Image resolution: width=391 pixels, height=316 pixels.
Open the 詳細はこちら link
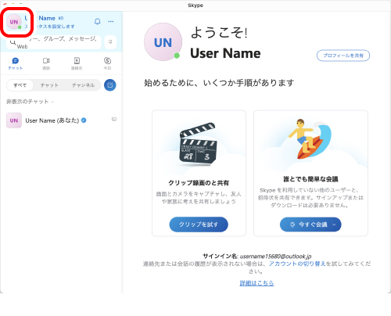point(256,283)
